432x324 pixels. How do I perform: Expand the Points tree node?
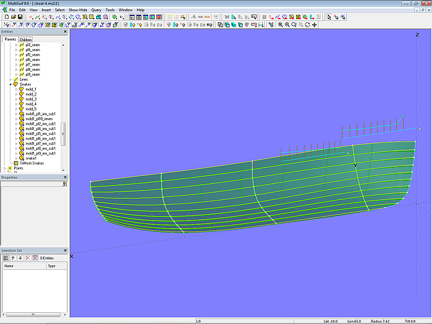(6, 168)
